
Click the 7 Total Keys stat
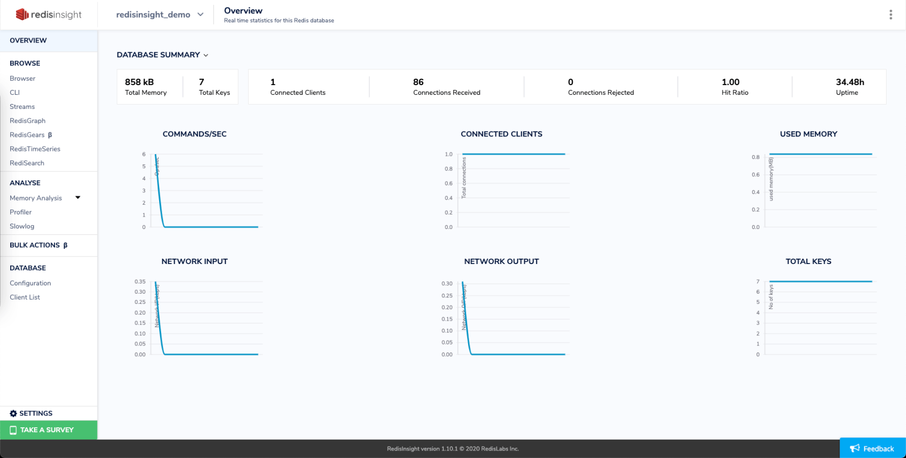pyautogui.click(x=214, y=87)
